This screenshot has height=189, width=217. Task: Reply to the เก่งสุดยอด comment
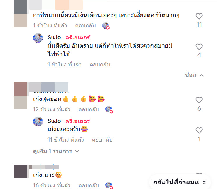click(89, 109)
